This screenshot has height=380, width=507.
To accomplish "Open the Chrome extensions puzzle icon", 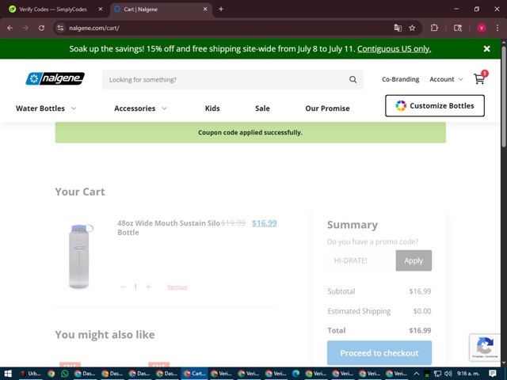I will click(x=434, y=28).
